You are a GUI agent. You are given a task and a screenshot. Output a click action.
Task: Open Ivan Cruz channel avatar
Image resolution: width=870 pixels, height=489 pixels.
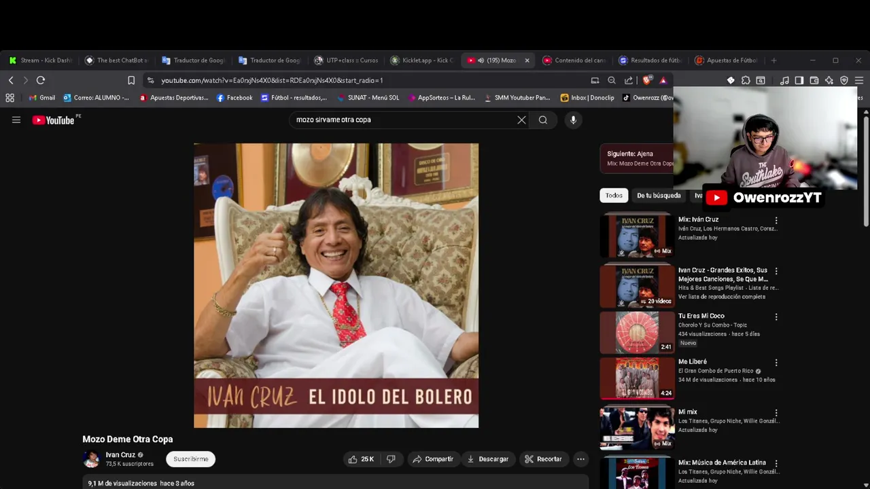click(x=91, y=460)
